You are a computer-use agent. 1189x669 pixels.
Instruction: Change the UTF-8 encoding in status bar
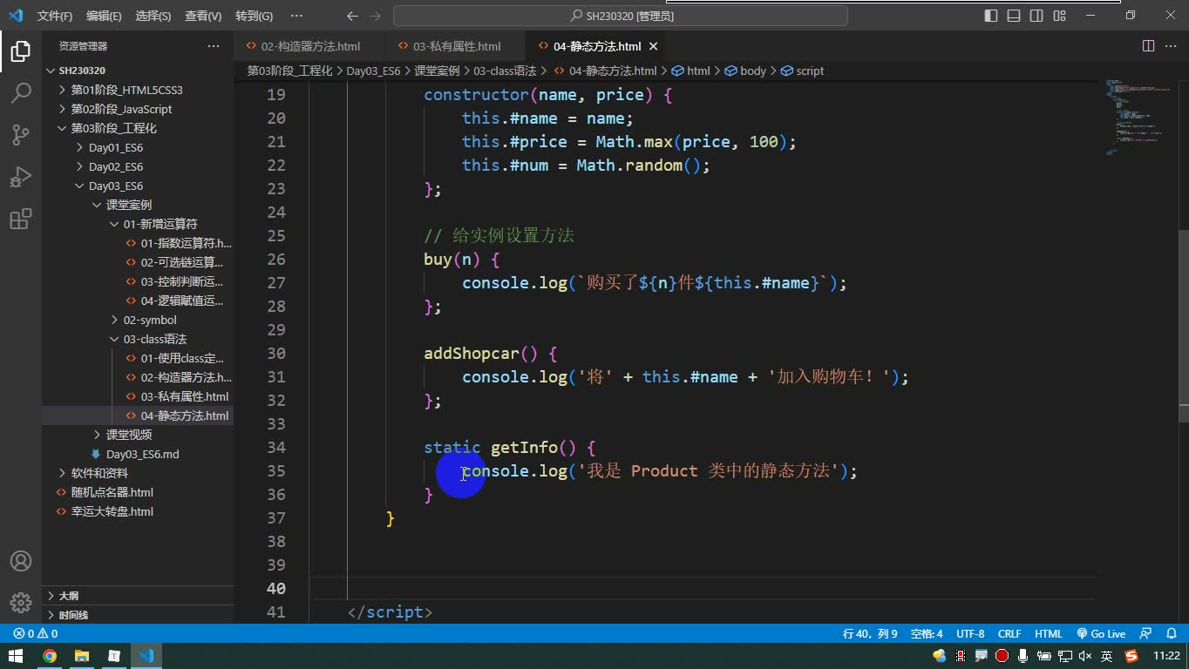click(970, 634)
